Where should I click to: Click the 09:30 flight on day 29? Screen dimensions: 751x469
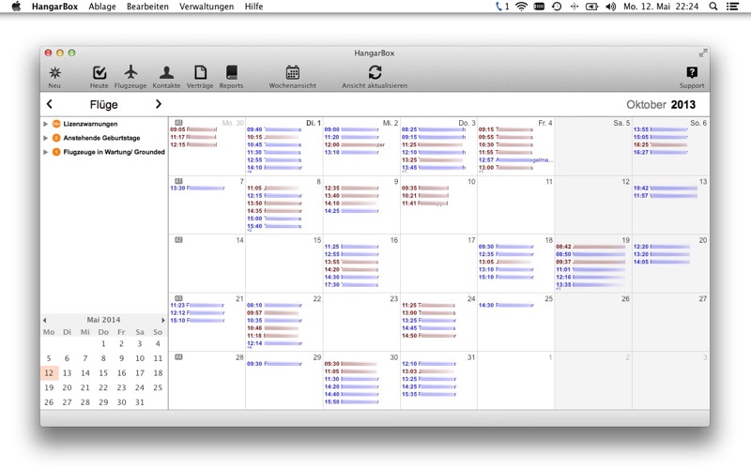click(x=274, y=364)
